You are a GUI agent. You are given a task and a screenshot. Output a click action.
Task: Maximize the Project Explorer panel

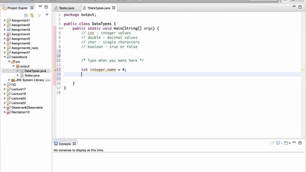click(46, 7)
